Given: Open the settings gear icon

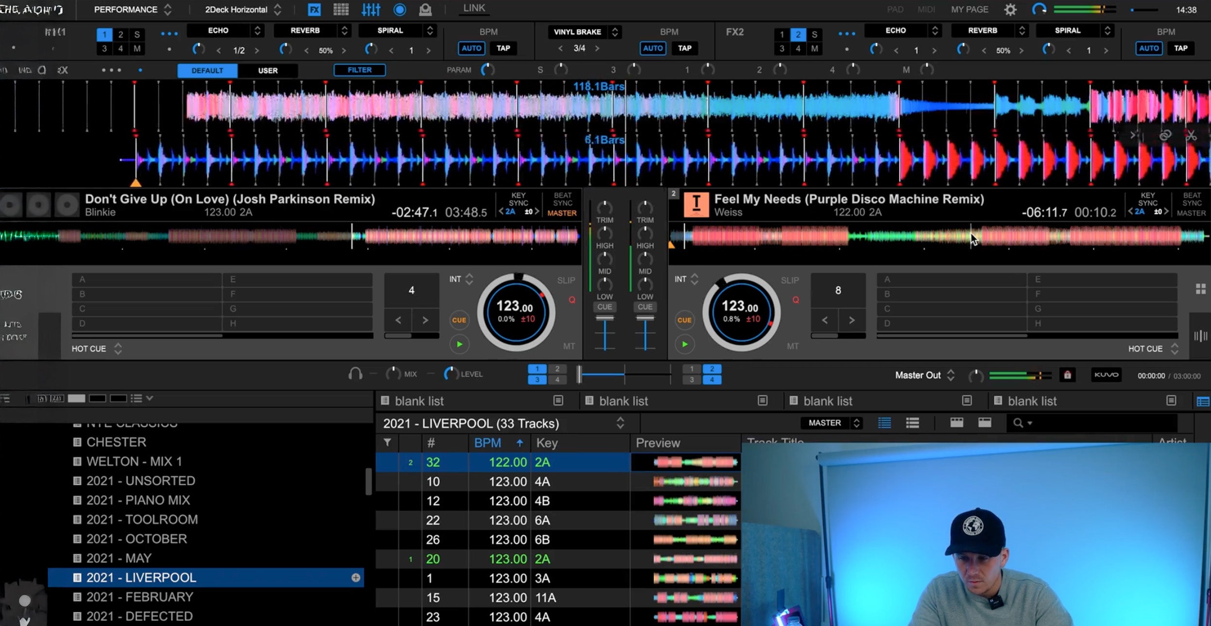Looking at the screenshot, I should [x=1010, y=9].
